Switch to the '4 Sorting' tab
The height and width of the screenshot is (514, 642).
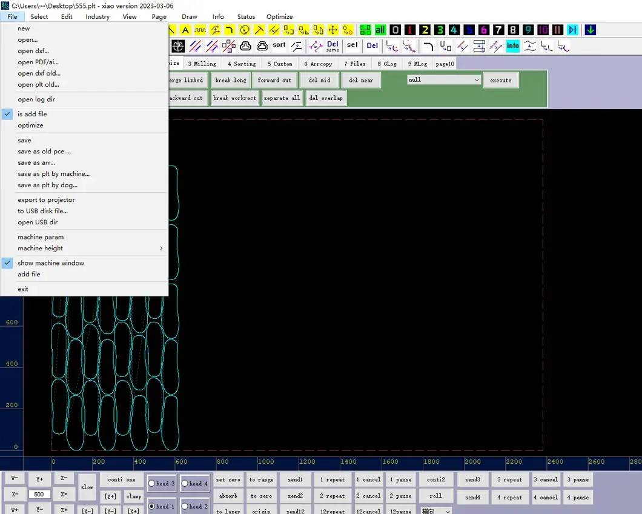pos(240,63)
